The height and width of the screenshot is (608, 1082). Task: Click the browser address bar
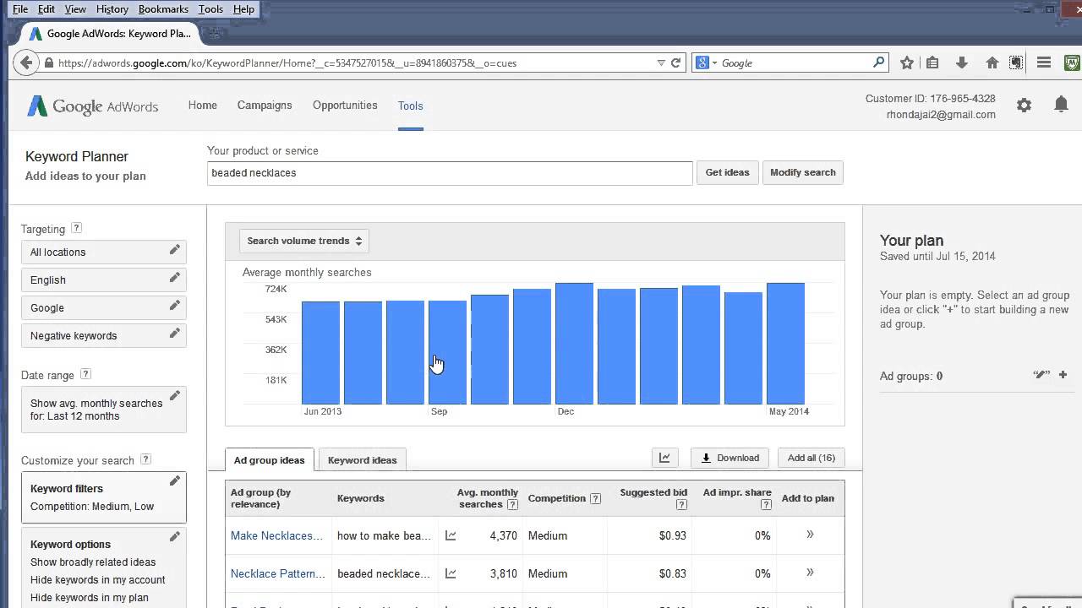355,62
